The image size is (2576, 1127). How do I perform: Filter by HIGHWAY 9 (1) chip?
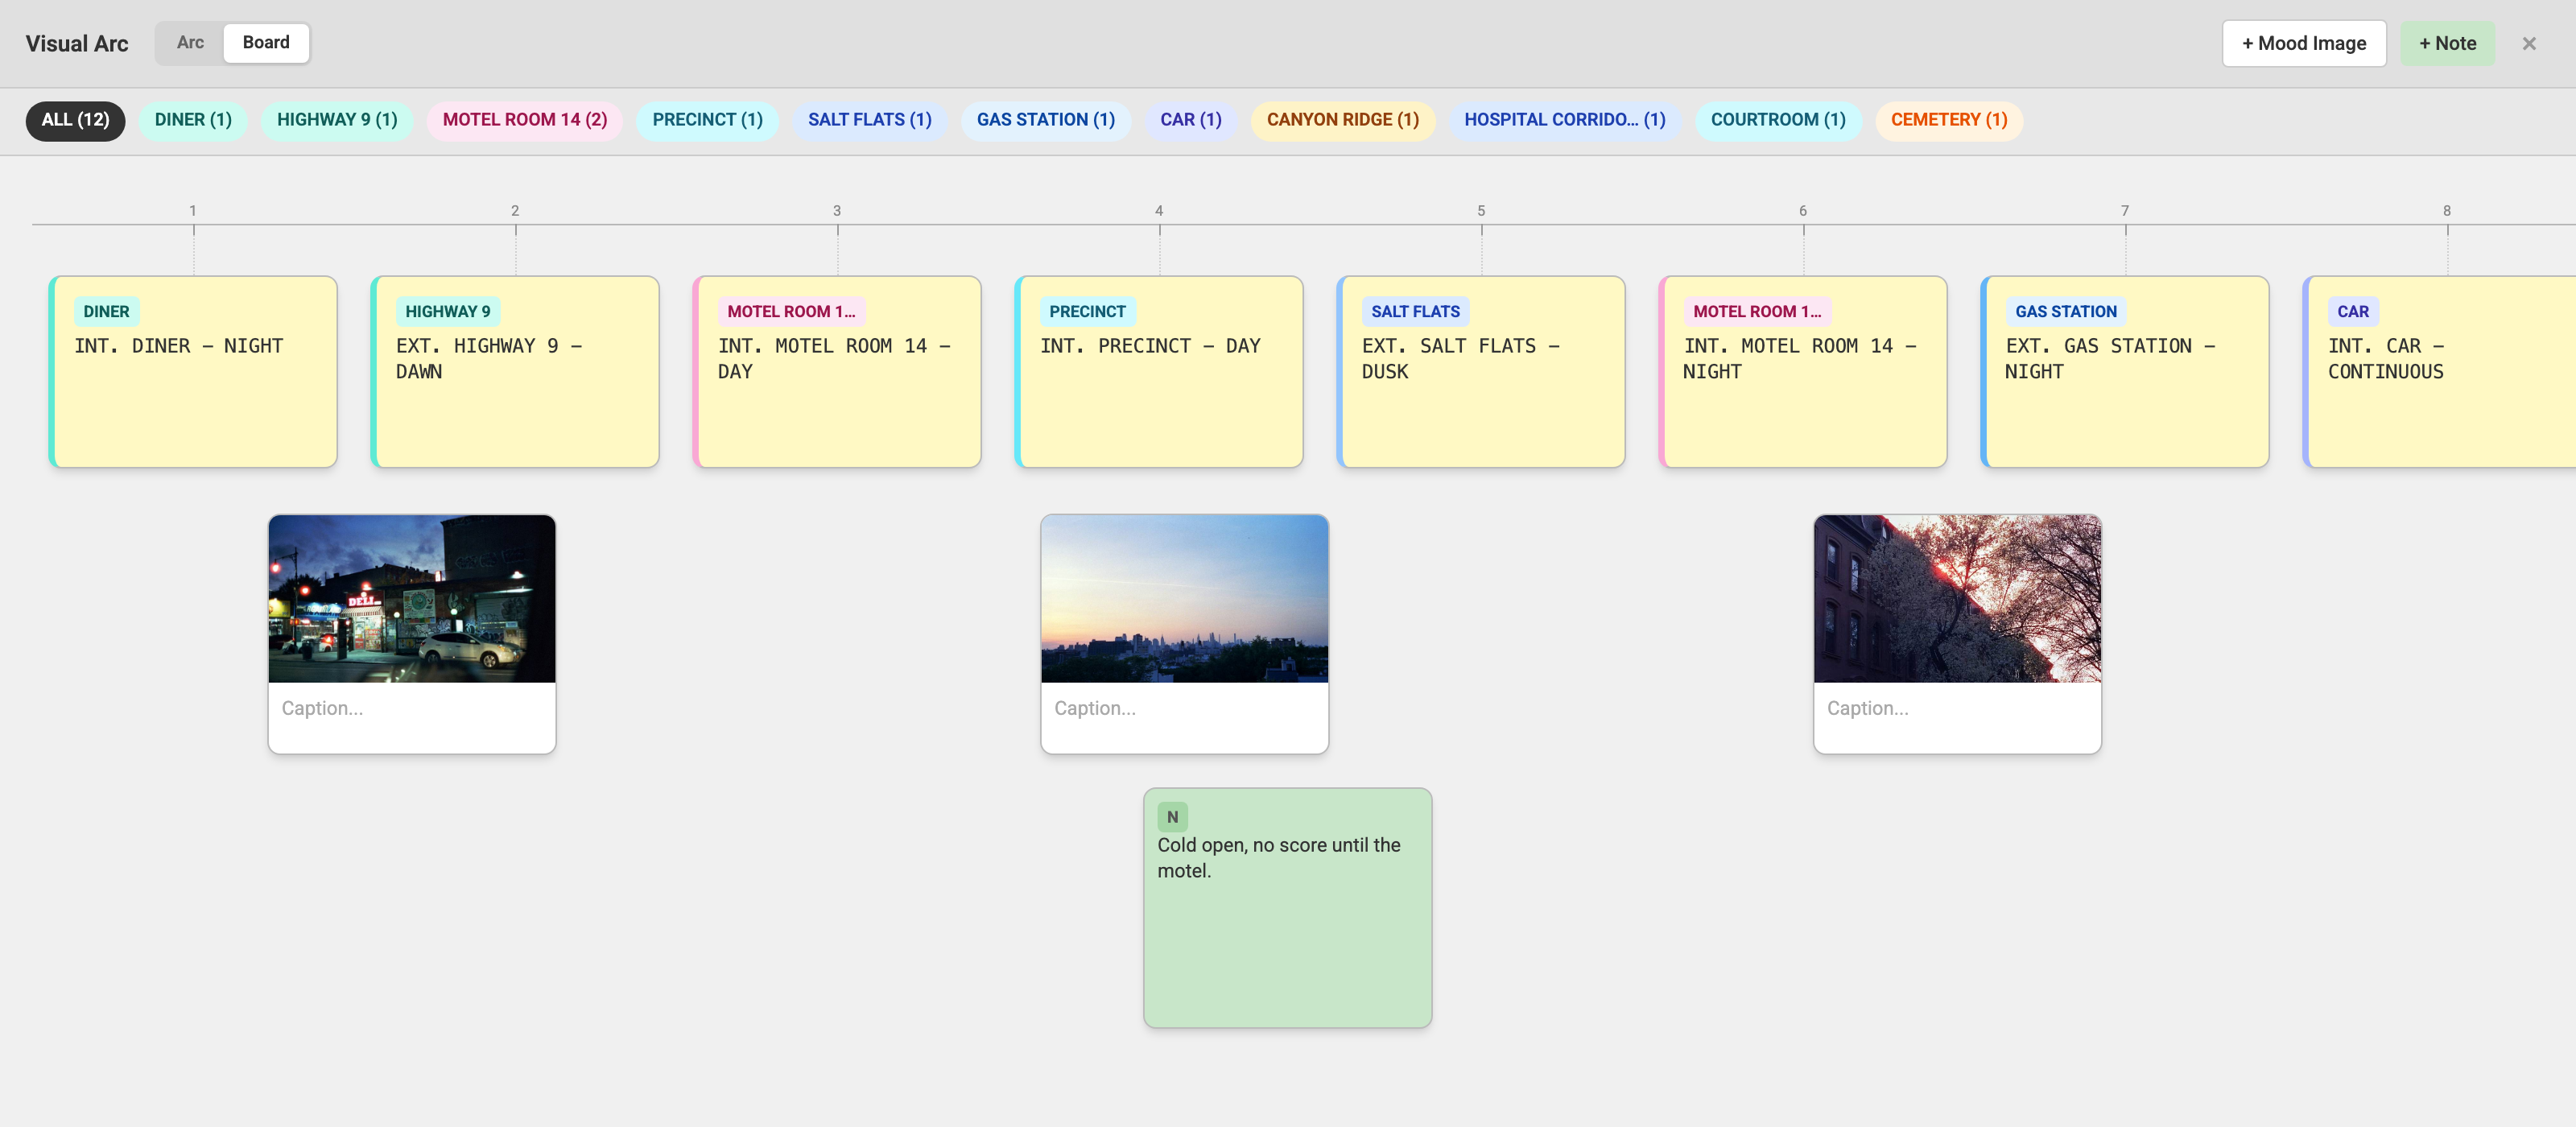coord(337,120)
